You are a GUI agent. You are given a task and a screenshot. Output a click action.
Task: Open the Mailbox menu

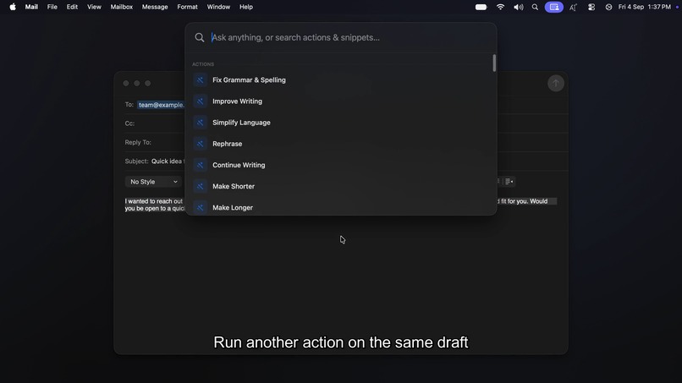[121, 7]
